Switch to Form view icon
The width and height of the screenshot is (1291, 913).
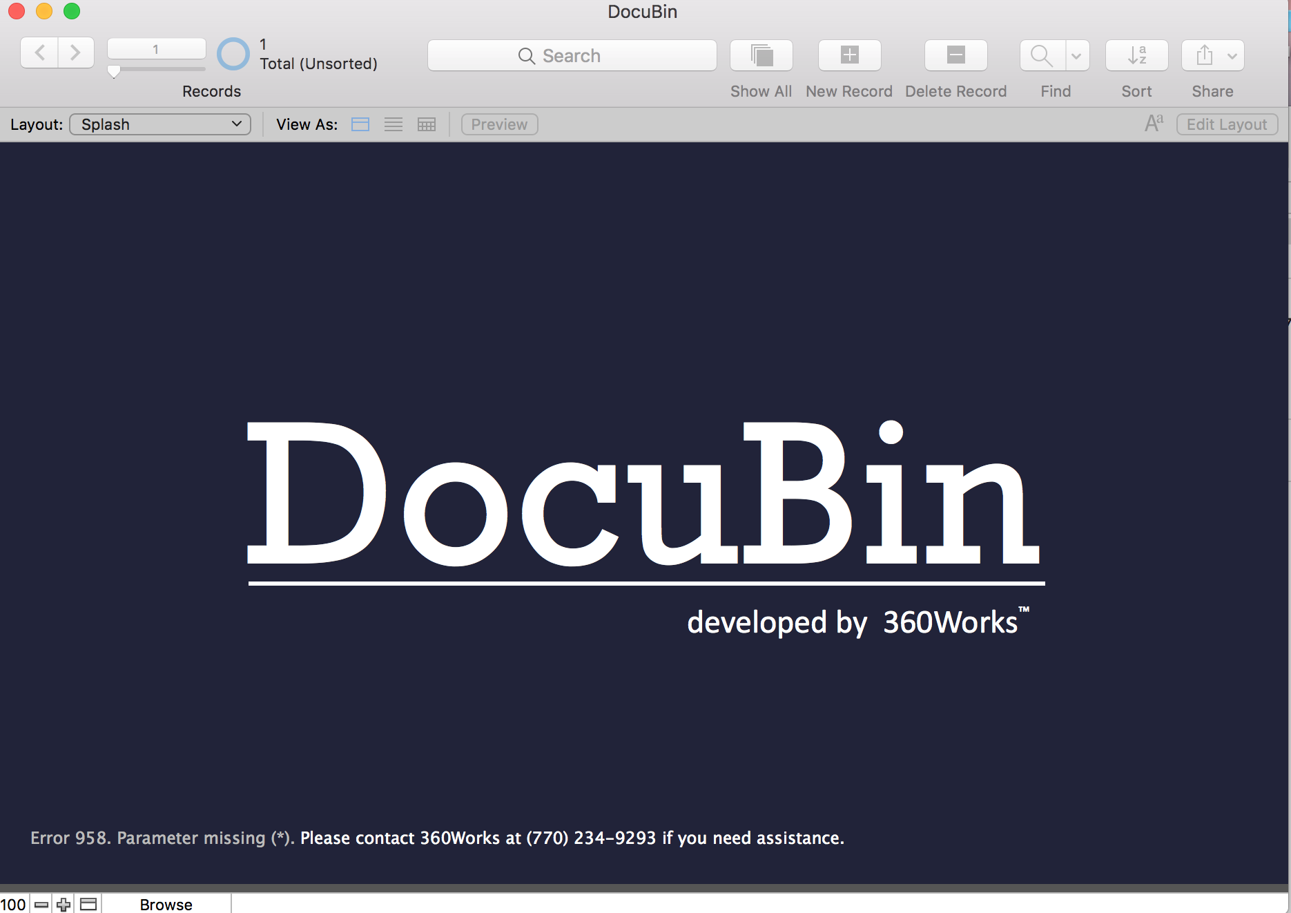[x=360, y=124]
